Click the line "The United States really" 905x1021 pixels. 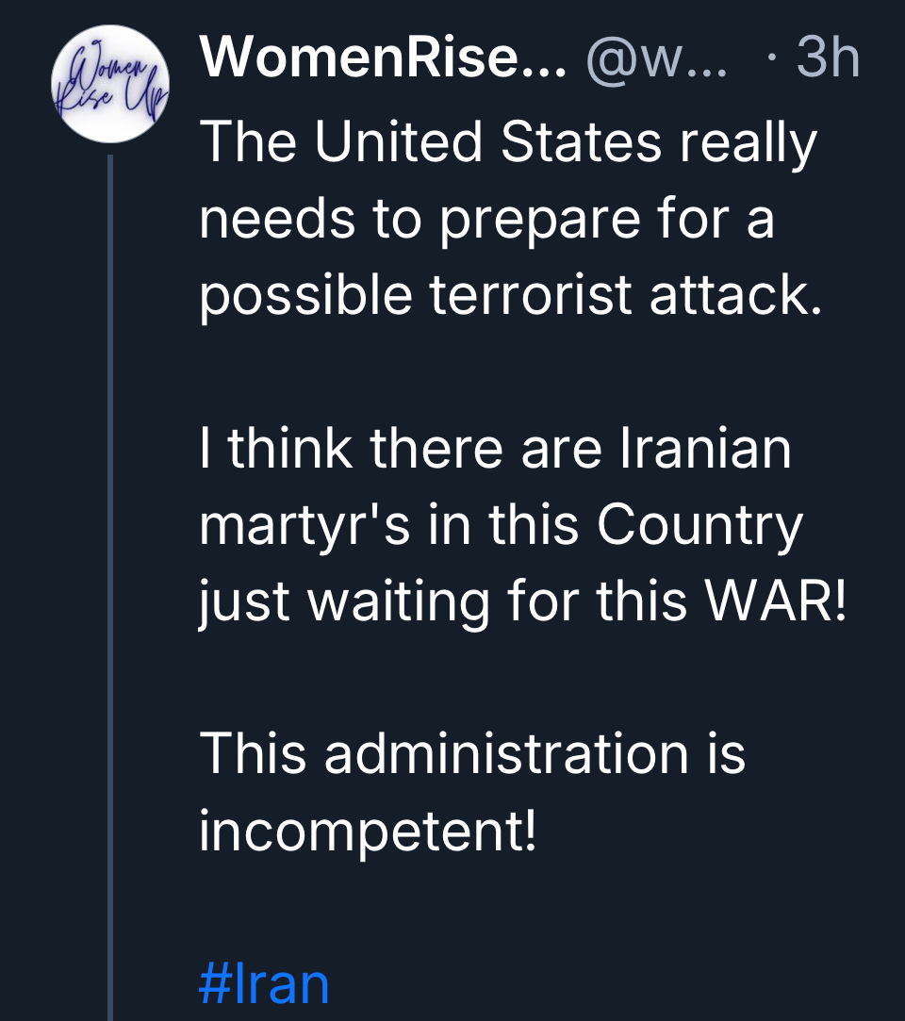pos(508,142)
